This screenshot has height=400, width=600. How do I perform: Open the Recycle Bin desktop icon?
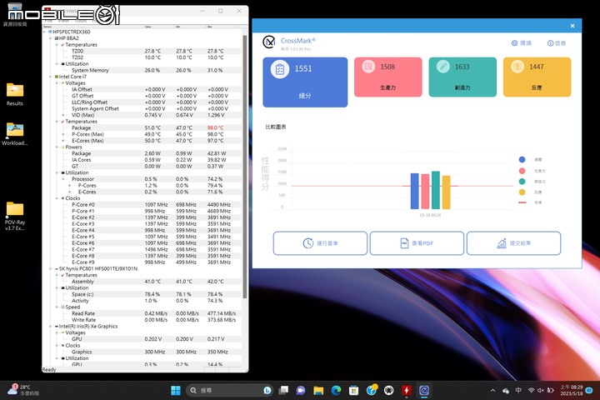(x=15, y=14)
